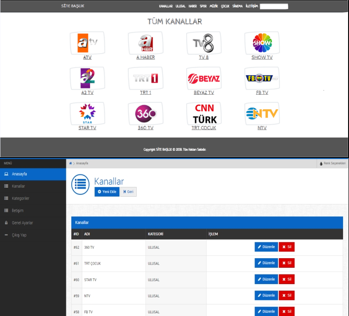Follow the TRT 1 text link
The height and width of the screenshot is (316, 349).
[145, 92]
